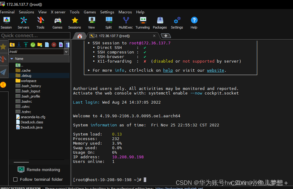This screenshot has height=189, width=293.
Task: Click the Tunneling toolbar icon
Action: coord(142,22)
